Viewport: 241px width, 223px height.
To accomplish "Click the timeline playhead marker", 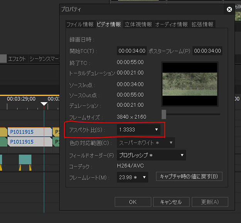I will [44, 105].
